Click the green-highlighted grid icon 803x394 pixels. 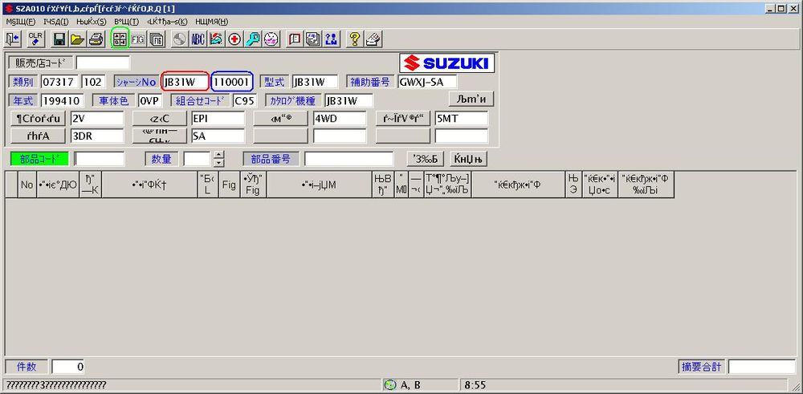120,39
